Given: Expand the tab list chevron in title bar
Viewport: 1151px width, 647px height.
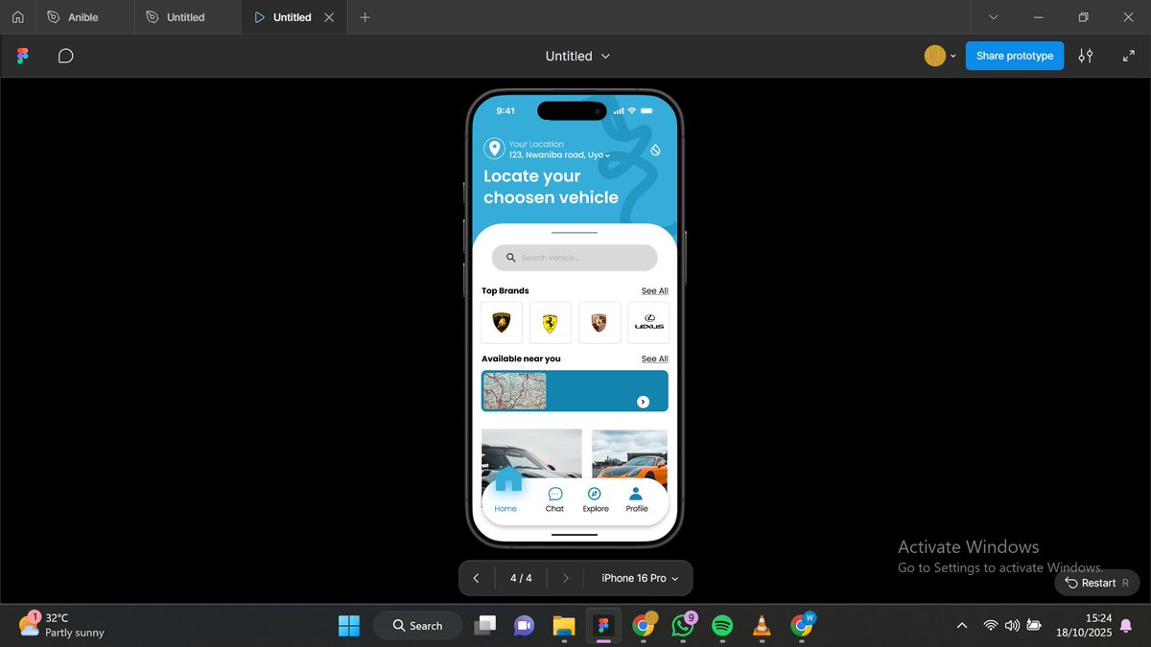Looking at the screenshot, I should coord(994,17).
